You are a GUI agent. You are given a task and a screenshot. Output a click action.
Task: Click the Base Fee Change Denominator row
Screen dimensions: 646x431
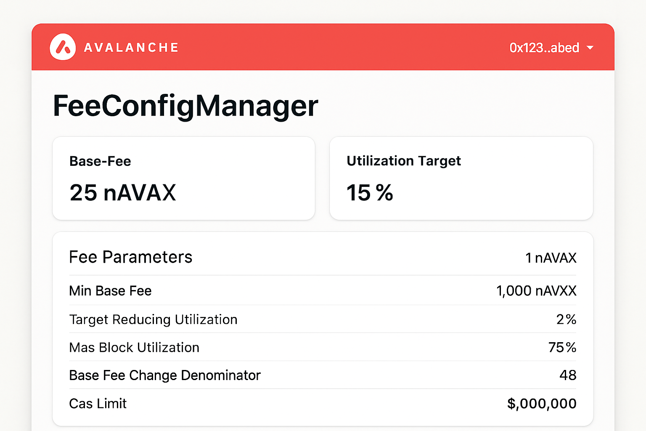(165, 375)
